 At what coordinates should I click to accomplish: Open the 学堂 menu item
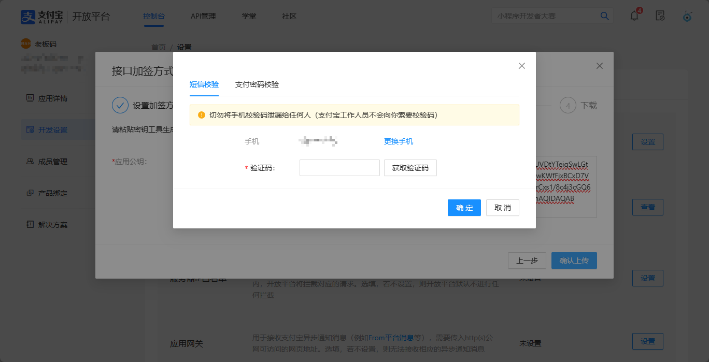[x=249, y=16]
